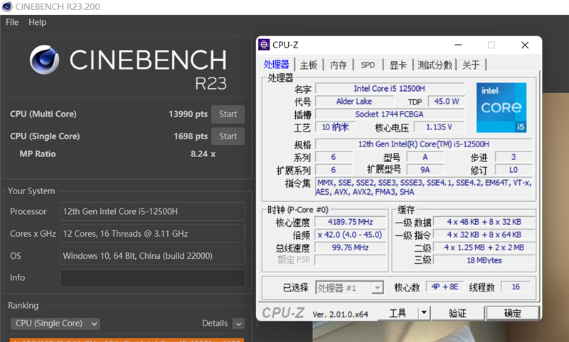Switch to the 内存 tab in CPU-Z
Image resolution: width=569 pixels, height=342 pixels.
[x=339, y=65]
